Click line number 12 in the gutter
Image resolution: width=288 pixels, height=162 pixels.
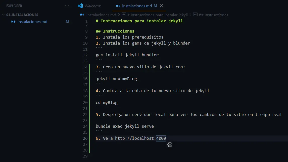(85, 55)
